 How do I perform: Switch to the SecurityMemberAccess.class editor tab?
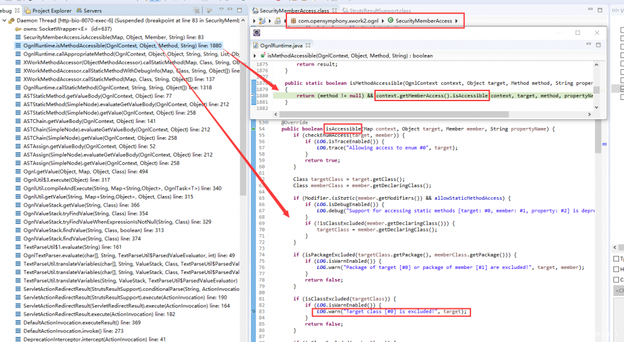pyautogui.click(x=295, y=11)
